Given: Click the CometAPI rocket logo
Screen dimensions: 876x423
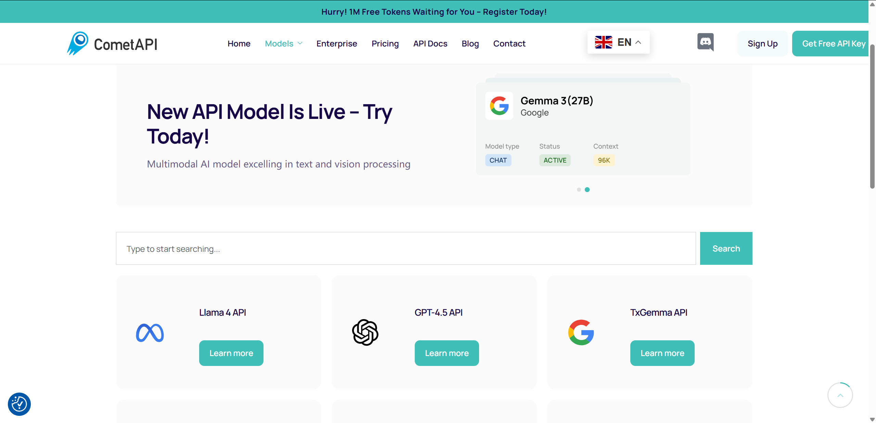Looking at the screenshot, I should (x=78, y=43).
